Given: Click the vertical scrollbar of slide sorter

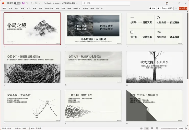Looking at the screenshot, I should [188, 46].
